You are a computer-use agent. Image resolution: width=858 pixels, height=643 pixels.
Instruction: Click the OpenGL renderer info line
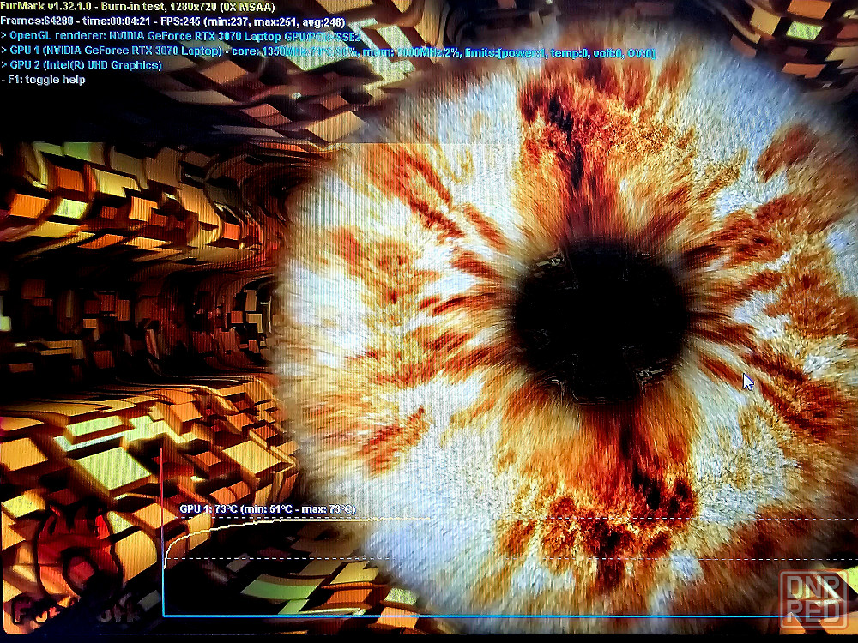point(181,37)
